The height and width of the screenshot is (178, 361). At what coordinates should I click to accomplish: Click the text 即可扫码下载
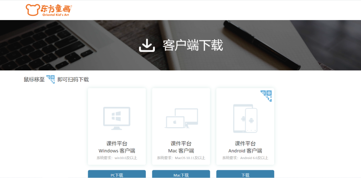point(73,80)
